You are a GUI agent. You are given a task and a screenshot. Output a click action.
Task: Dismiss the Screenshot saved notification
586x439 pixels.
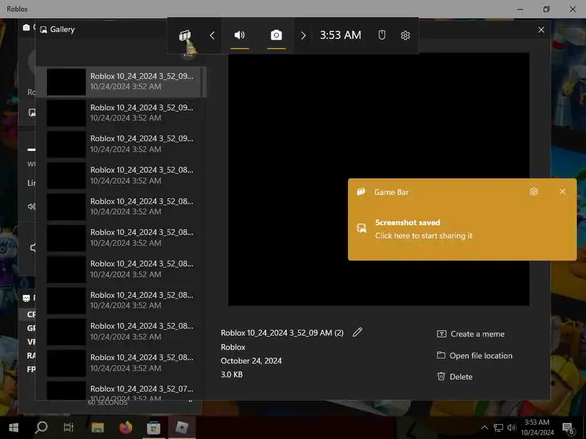pyautogui.click(x=563, y=191)
